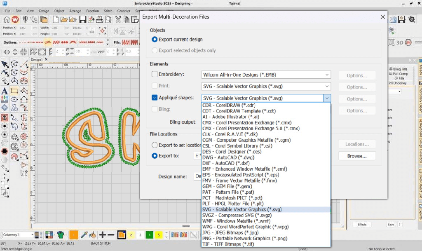Select the Cut scissors icon
Viewport: 422px width, 251px height.
point(118,19)
